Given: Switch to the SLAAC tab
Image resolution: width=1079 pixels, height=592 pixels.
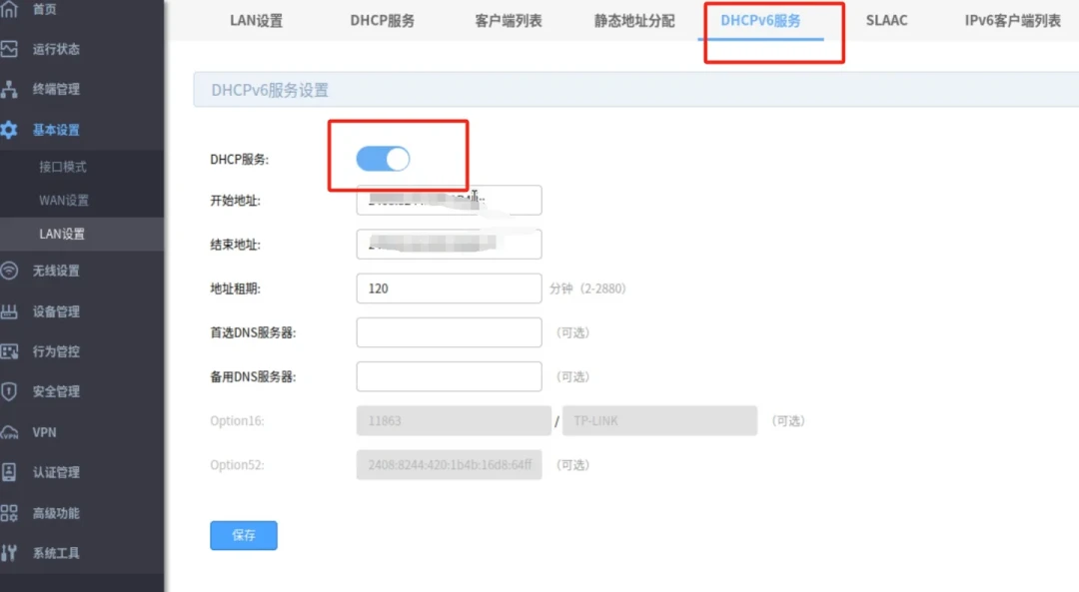Looking at the screenshot, I should coord(886,21).
